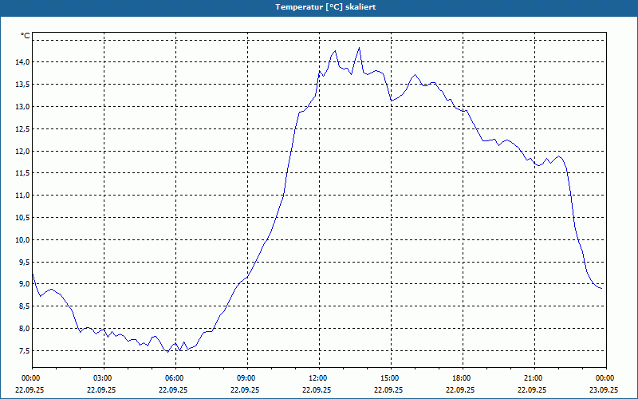Click the '22.09.25' date under 15:00
Screen dimensions: 638x399
point(388,389)
